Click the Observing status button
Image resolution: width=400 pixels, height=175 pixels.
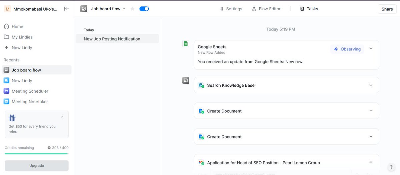(347, 49)
